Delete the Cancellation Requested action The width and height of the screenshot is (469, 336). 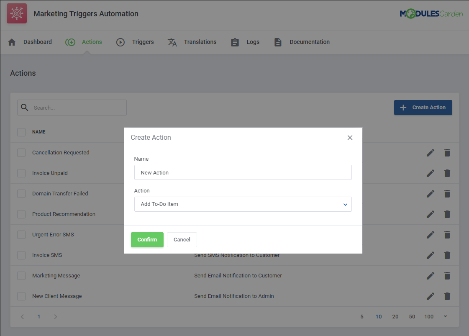point(447,153)
